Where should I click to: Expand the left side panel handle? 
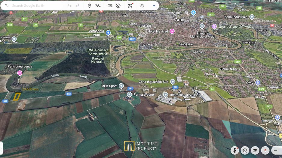pyautogui.click(x=1, y=148)
